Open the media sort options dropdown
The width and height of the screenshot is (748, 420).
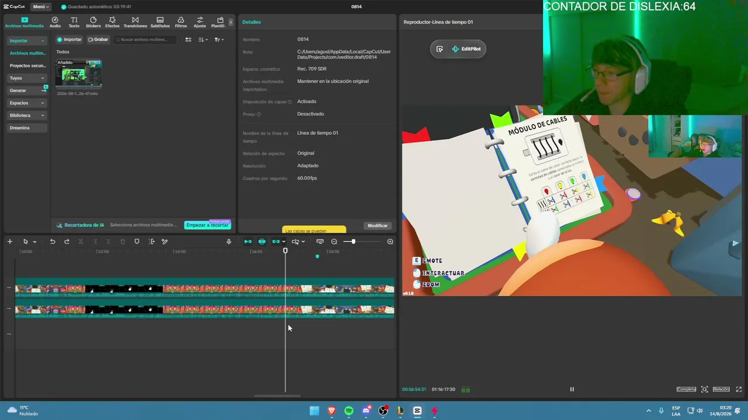(x=202, y=40)
